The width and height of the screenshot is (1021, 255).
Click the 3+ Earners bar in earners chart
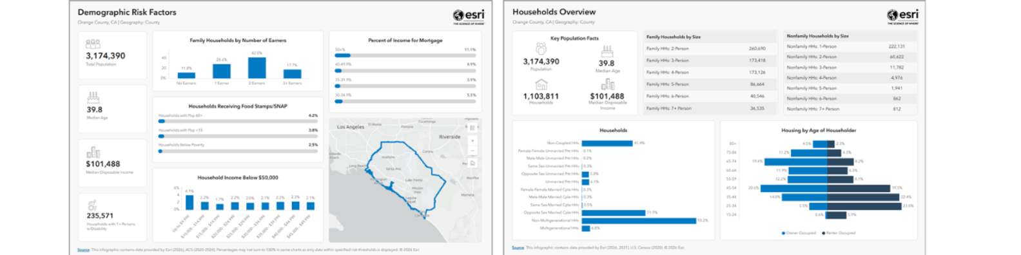coord(292,73)
